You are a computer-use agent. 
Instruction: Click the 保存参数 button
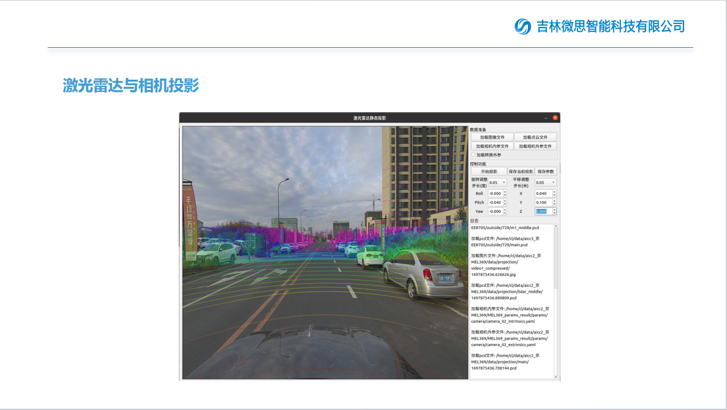(545, 172)
